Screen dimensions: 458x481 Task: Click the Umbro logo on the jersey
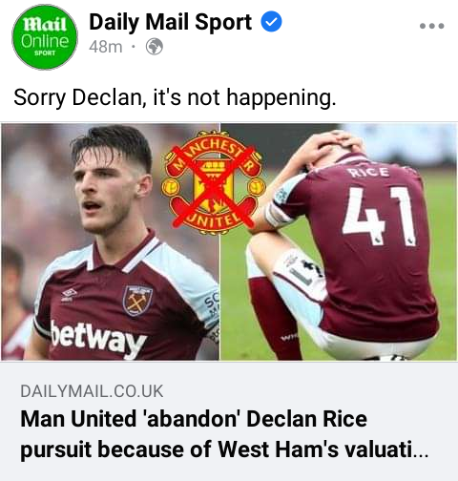pos(70,294)
